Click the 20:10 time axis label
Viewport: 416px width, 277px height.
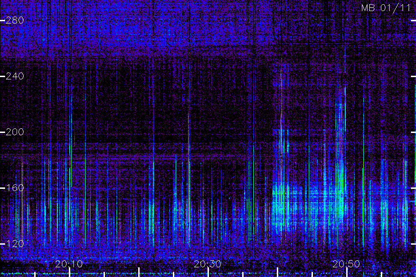pos(69,264)
